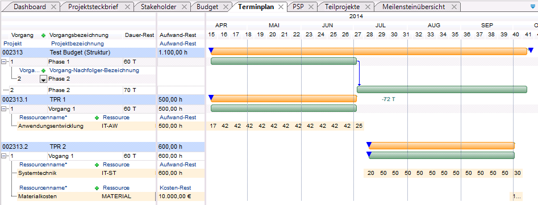Click the -72 T buffer label
538x205 pixels.
pyautogui.click(x=389, y=99)
